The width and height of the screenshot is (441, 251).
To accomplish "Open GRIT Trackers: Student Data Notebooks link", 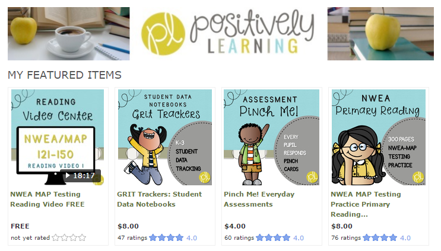I will 160,199.
